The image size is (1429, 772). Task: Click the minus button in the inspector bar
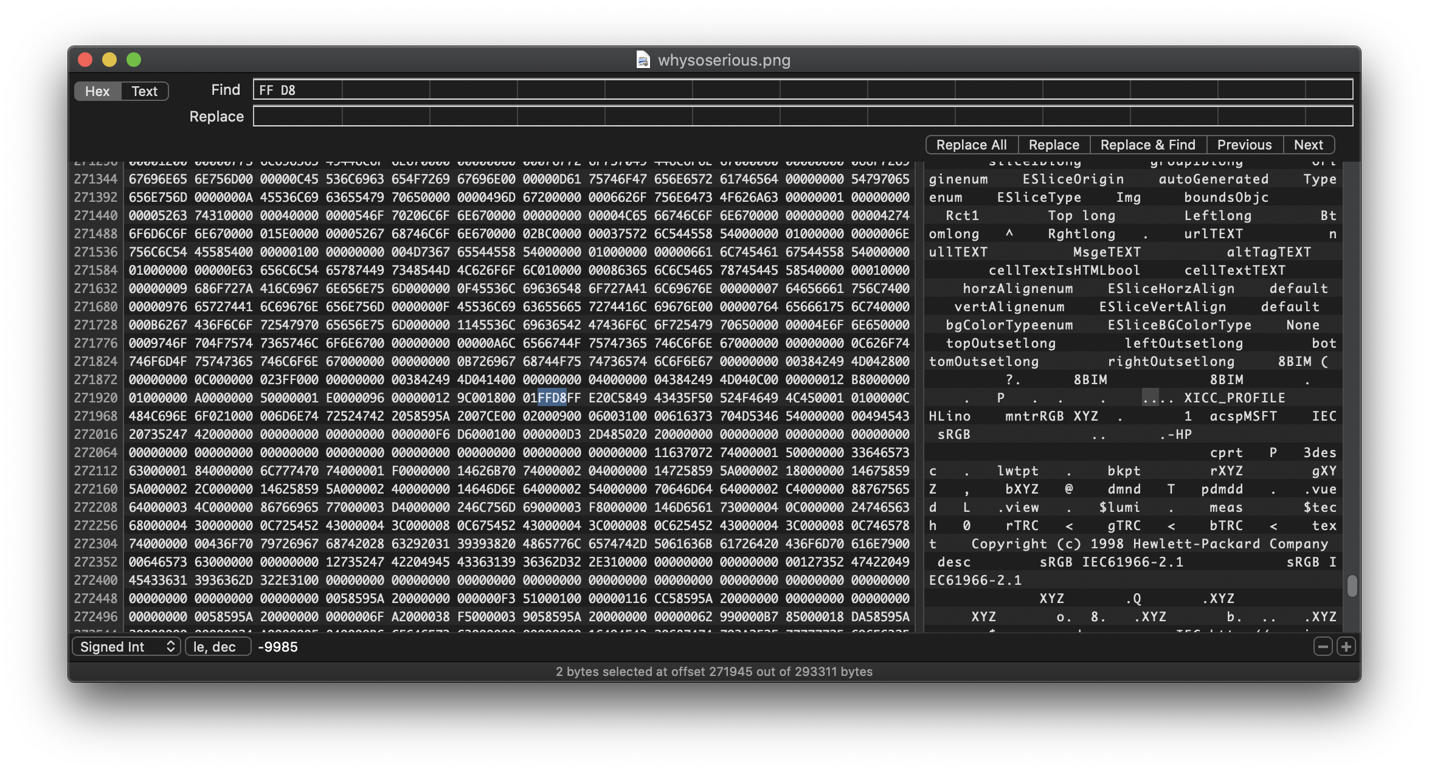click(x=1323, y=647)
